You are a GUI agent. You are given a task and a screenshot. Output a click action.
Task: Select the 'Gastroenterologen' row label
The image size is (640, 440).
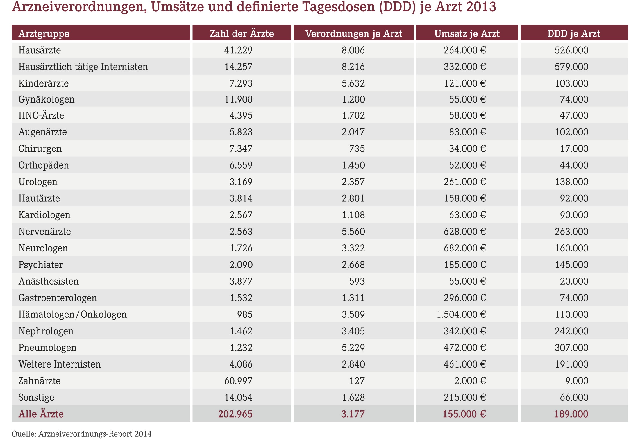58,298
